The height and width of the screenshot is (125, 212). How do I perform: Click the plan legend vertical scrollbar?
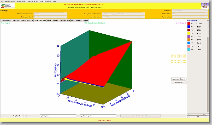[x=208, y=65]
